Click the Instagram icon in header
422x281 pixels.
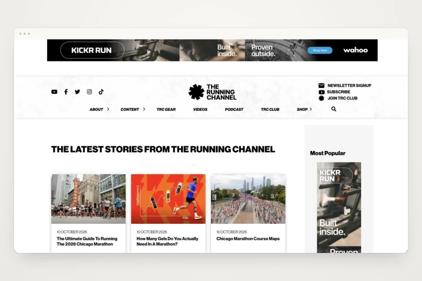(x=89, y=92)
